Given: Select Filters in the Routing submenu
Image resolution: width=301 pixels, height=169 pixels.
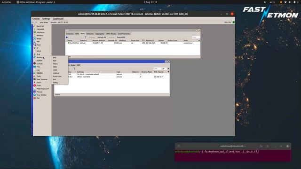Looking at the screenshot, I should click(x=55, y=64).
